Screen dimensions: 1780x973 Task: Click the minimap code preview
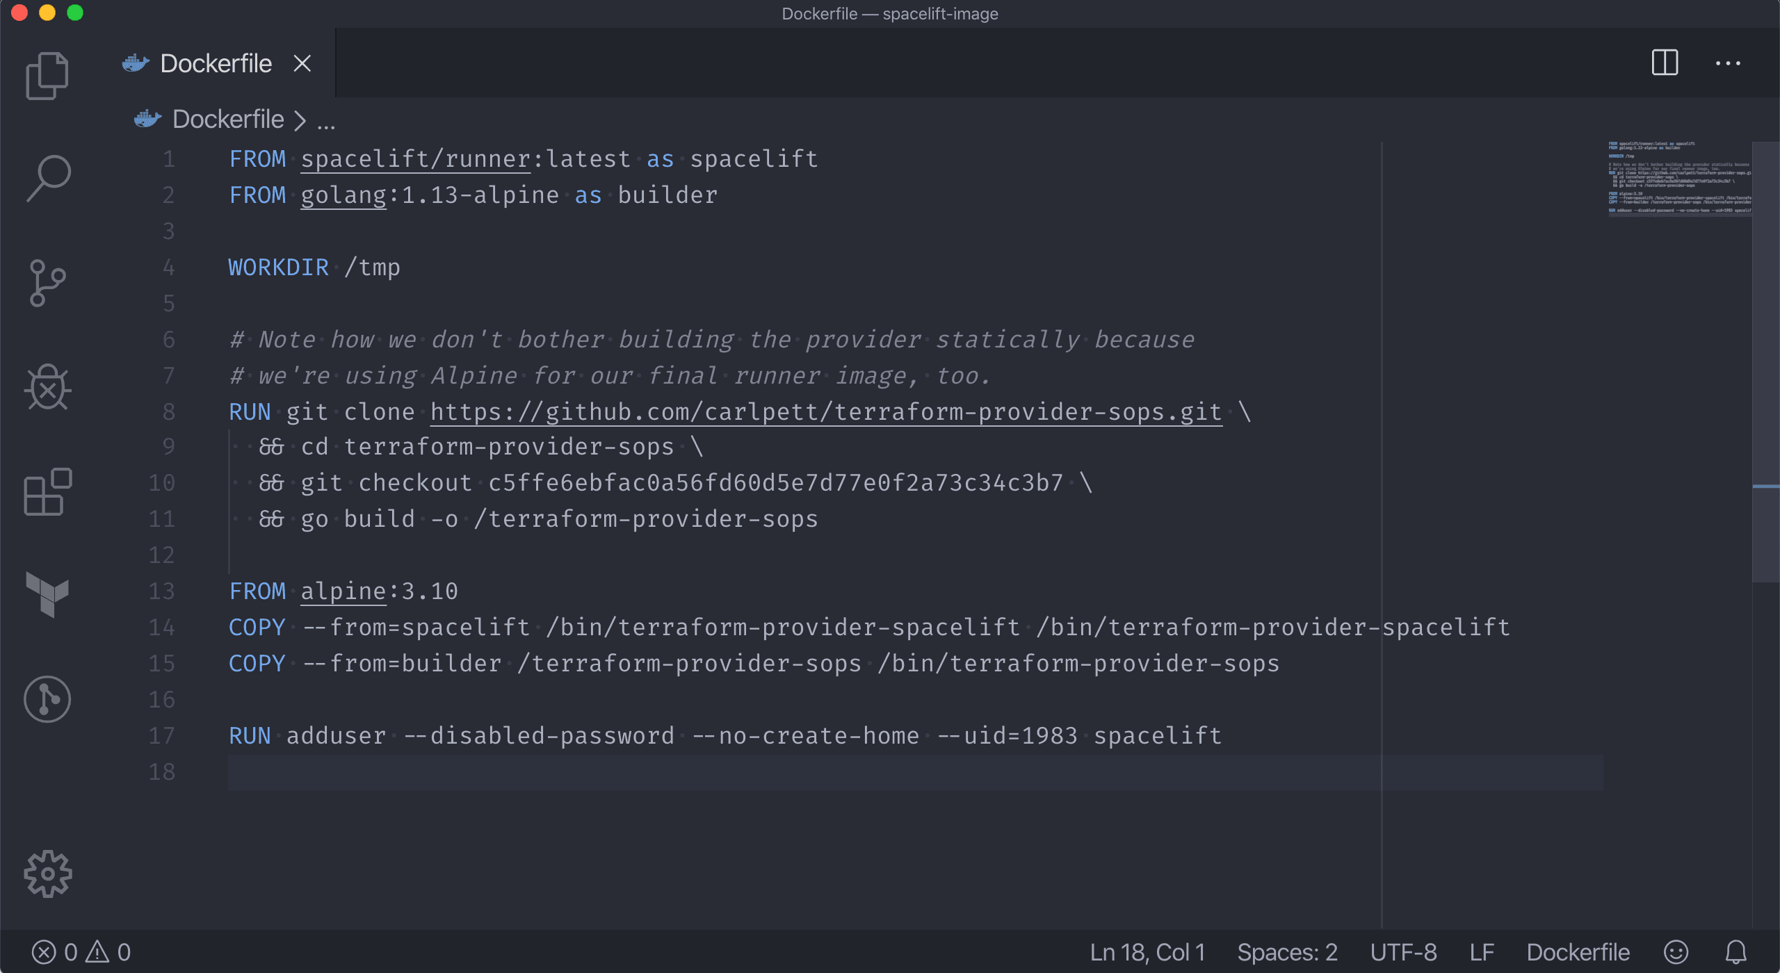tap(1679, 179)
